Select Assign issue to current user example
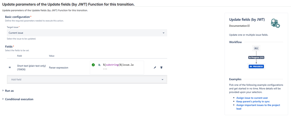The height and width of the screenshot is (118, 291). 252,98
